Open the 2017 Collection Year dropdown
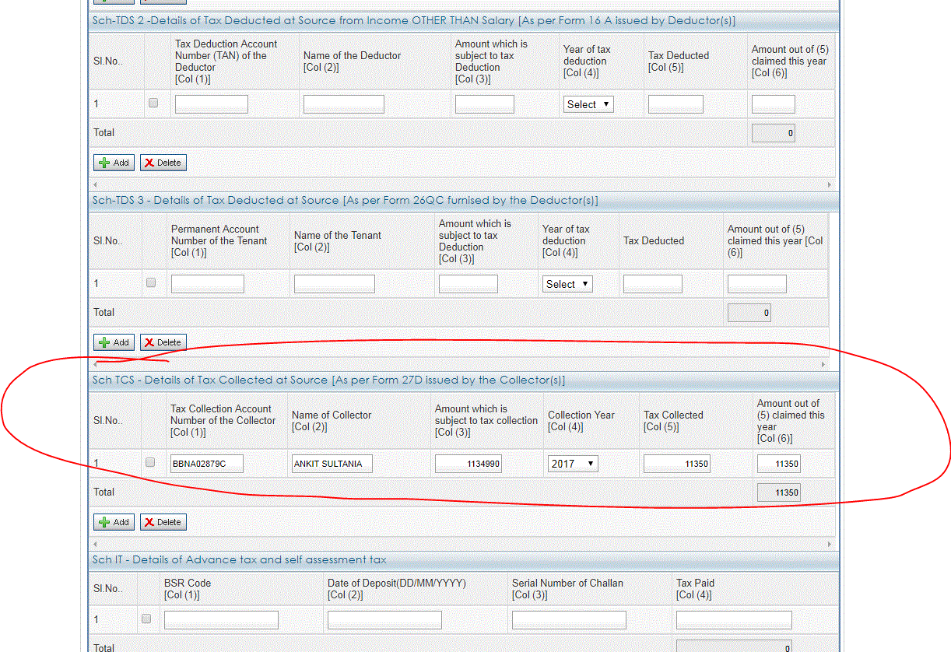This screenshot has height=652, width=951. pyautogui.click(x=573, y=463)
